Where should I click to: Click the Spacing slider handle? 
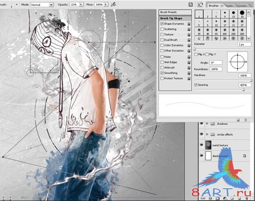243,90
